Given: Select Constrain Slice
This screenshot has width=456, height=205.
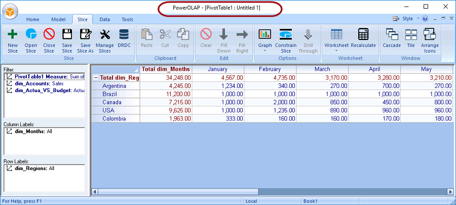Looking at the screenshot, I should [286, 40].
